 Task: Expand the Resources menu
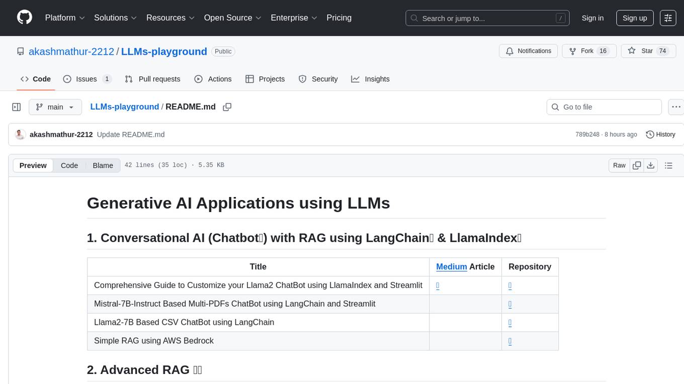pos(170,18)
